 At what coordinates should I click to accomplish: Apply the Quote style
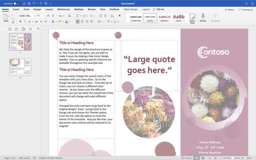[x=179, y=18]
